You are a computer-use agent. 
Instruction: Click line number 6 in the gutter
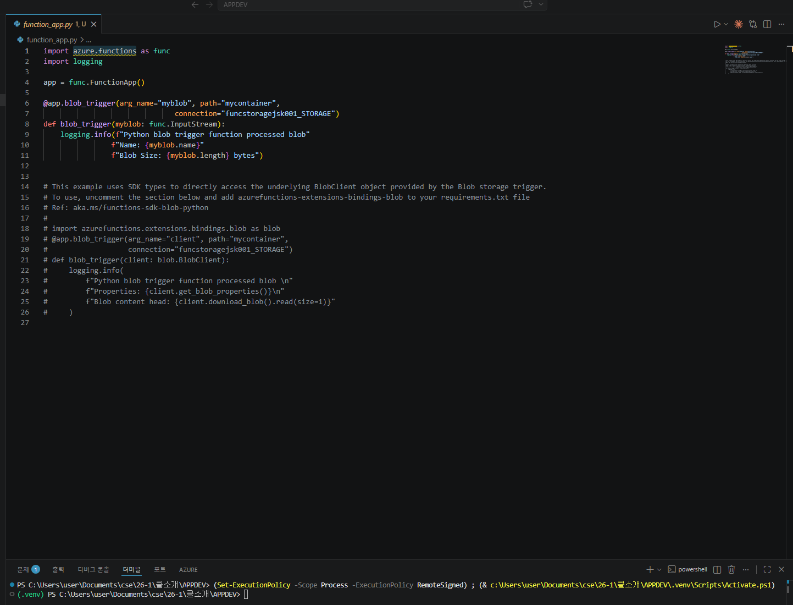click(27, 103)
